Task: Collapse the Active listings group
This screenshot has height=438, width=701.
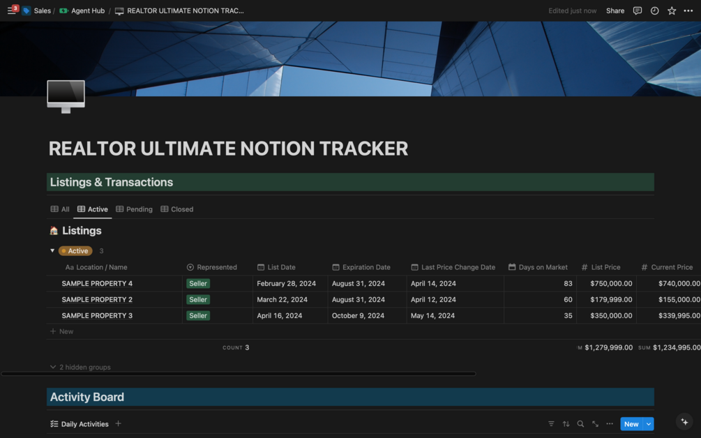Action: coord(52,250)
